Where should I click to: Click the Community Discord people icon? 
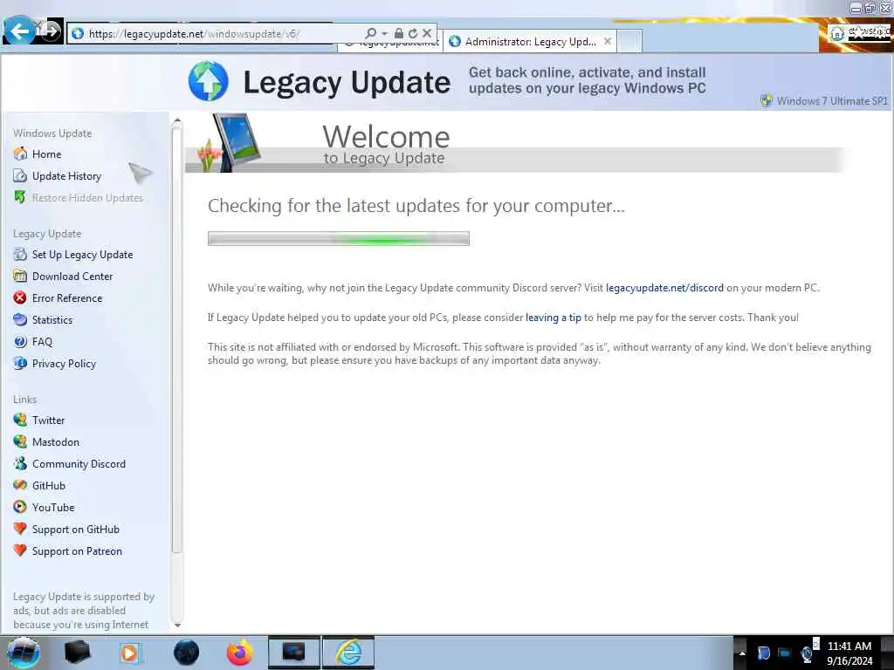tap(20, 464)
